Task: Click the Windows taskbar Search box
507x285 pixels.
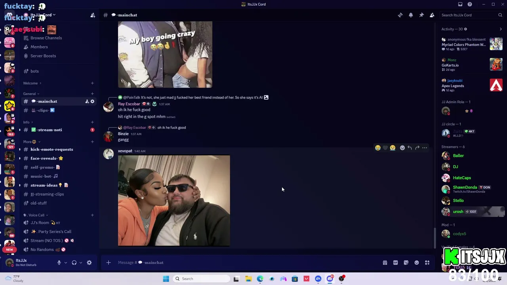Action: (x=201, y=279)
